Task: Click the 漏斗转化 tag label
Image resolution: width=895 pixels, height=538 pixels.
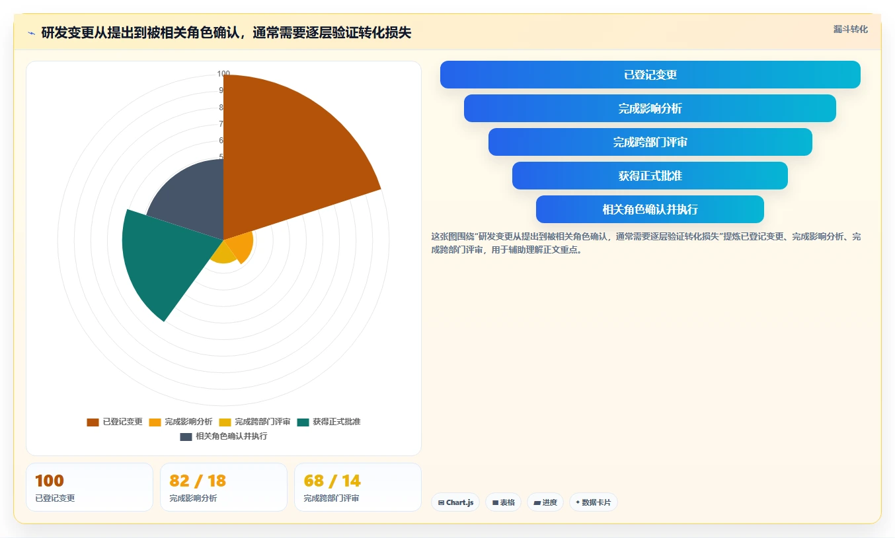Action: pos(850,29)
